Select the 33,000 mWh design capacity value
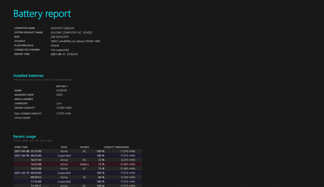This screenshot has height=187, width=324. coord(64,108)
